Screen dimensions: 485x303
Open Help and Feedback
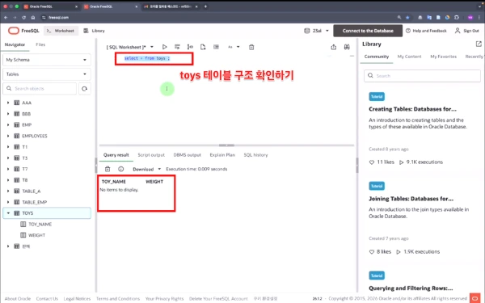click(x=426, y=31)
